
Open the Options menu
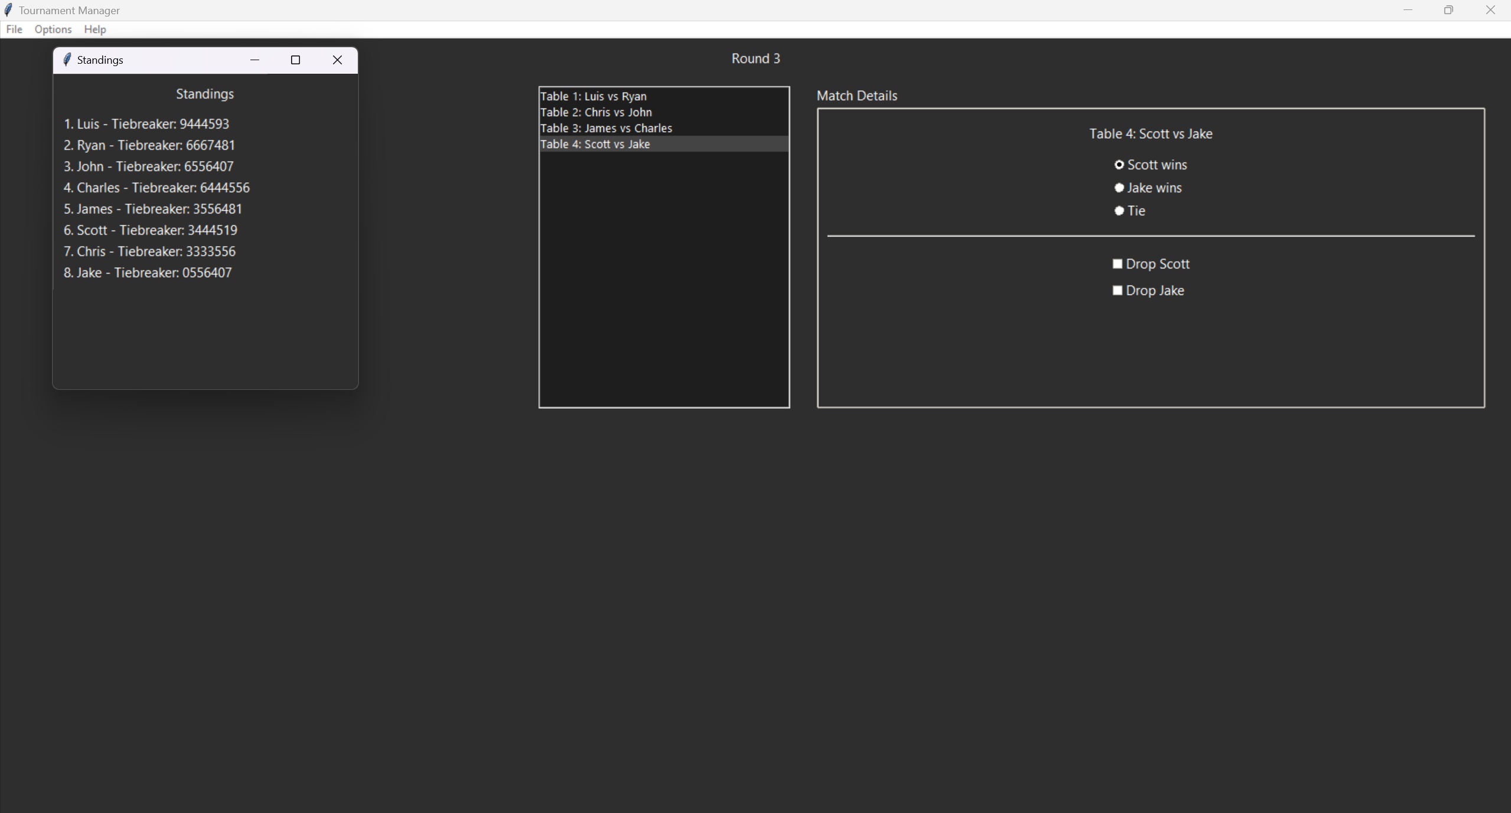(x=53, y=29)
